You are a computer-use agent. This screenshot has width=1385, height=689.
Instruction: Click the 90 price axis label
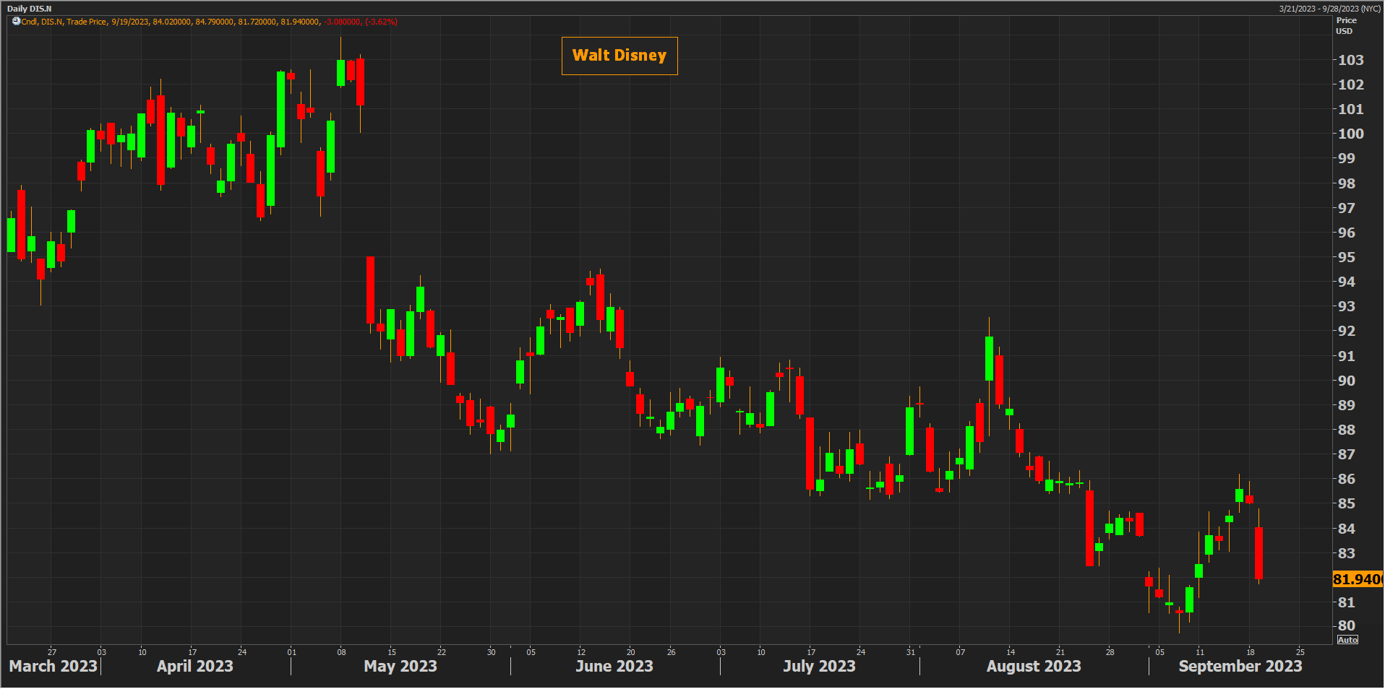(x=1346, y=381)
